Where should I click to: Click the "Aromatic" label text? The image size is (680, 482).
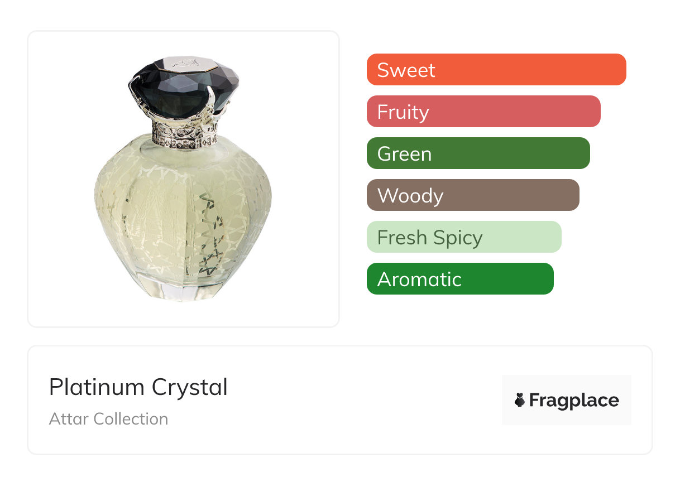click(x=419, y=279)
